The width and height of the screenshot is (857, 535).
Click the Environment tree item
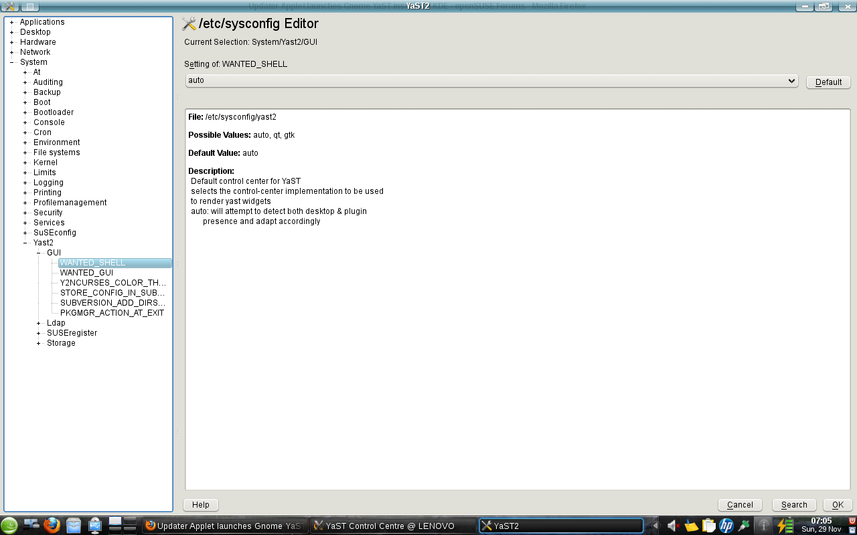tap(57, 142)
